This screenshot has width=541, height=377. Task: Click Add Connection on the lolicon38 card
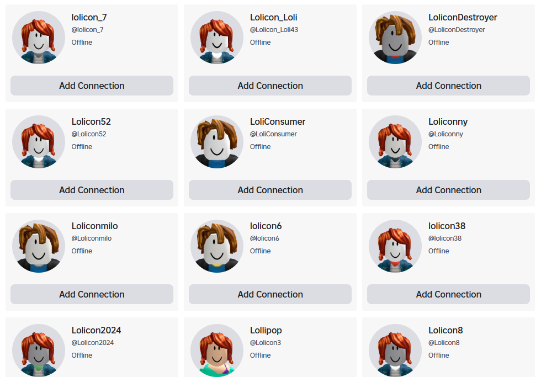click(x=448, y=294)
